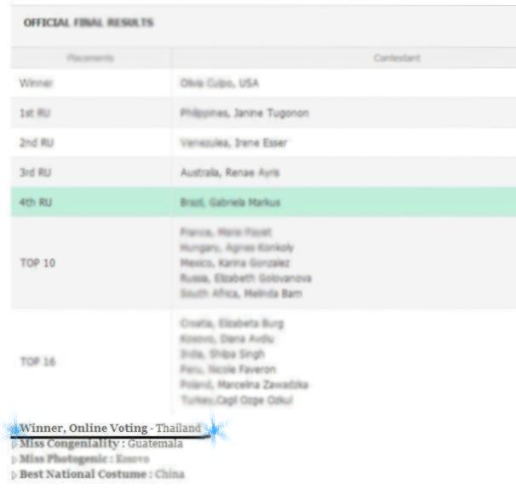516x489 pixels.
Task: Click the highlighted 4th RU row label
Action: (x=37, y=202)
